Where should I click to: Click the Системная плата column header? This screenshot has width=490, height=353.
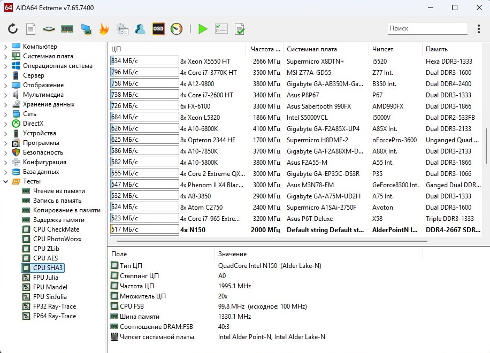click(x=311, y=49)
